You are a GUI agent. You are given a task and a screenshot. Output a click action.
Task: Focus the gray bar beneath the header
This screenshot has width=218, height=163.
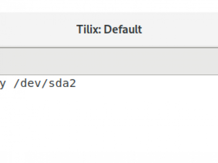pos(109,61)
